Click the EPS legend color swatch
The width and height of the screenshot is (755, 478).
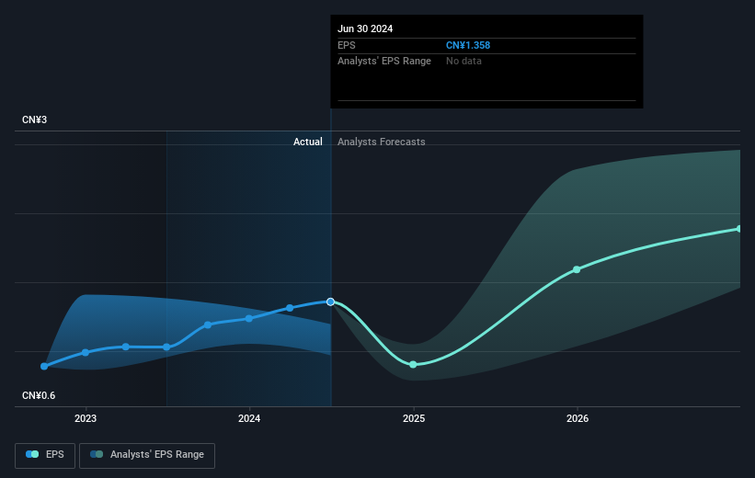[32, 454]
